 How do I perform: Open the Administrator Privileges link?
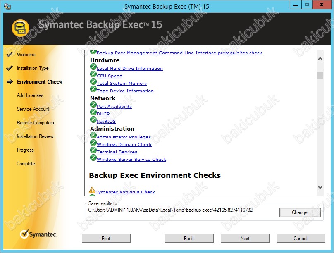pyautogui.click(x=124, y=137)
